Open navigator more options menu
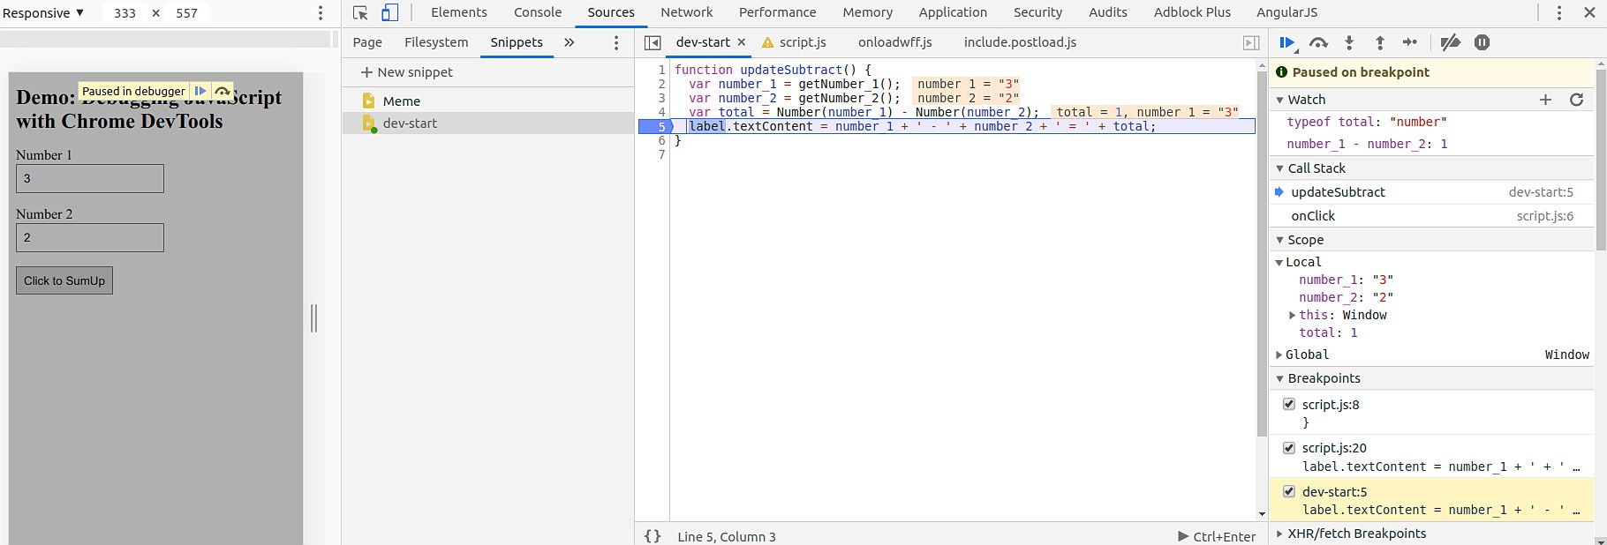The height and width of the screenshot is (545, 1607). pyautogui.click(x=616, y=42)
